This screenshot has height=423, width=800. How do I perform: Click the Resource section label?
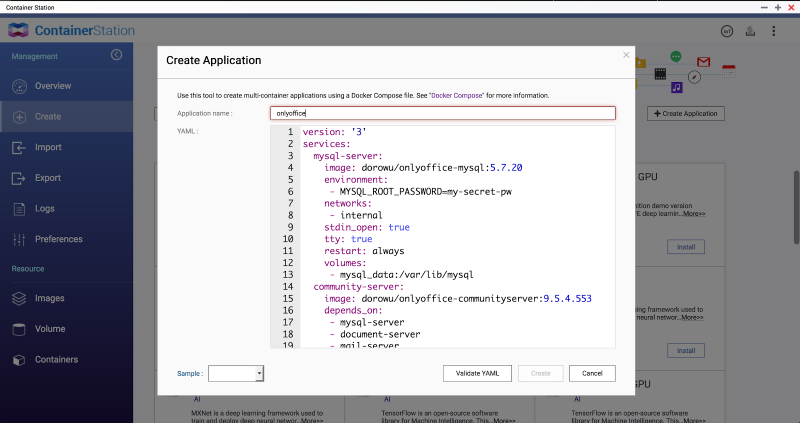(28, 269)
